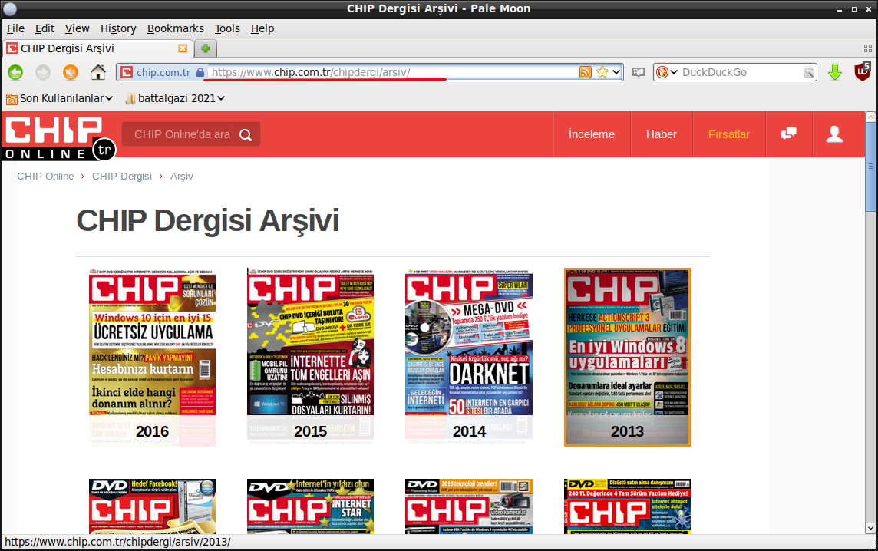Open the İnternet'in yıldızı olun cover thumbnail
Viewport: 878px width, 551px height.
pyautogui.click(x=310, y=506)
